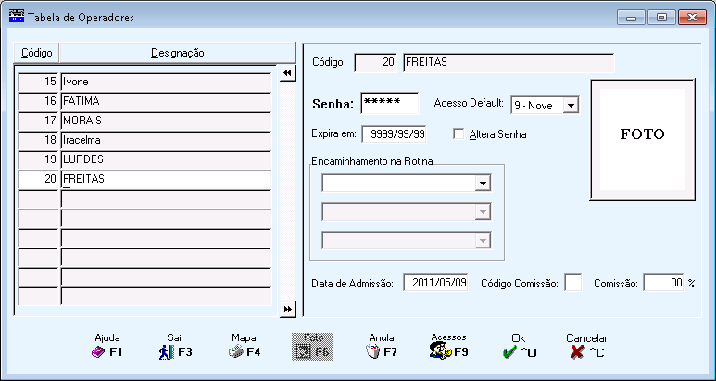
Task: Click code cell 20 in list
Action: tap(38, 179)
